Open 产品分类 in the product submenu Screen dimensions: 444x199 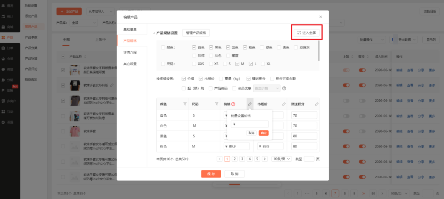31,48
